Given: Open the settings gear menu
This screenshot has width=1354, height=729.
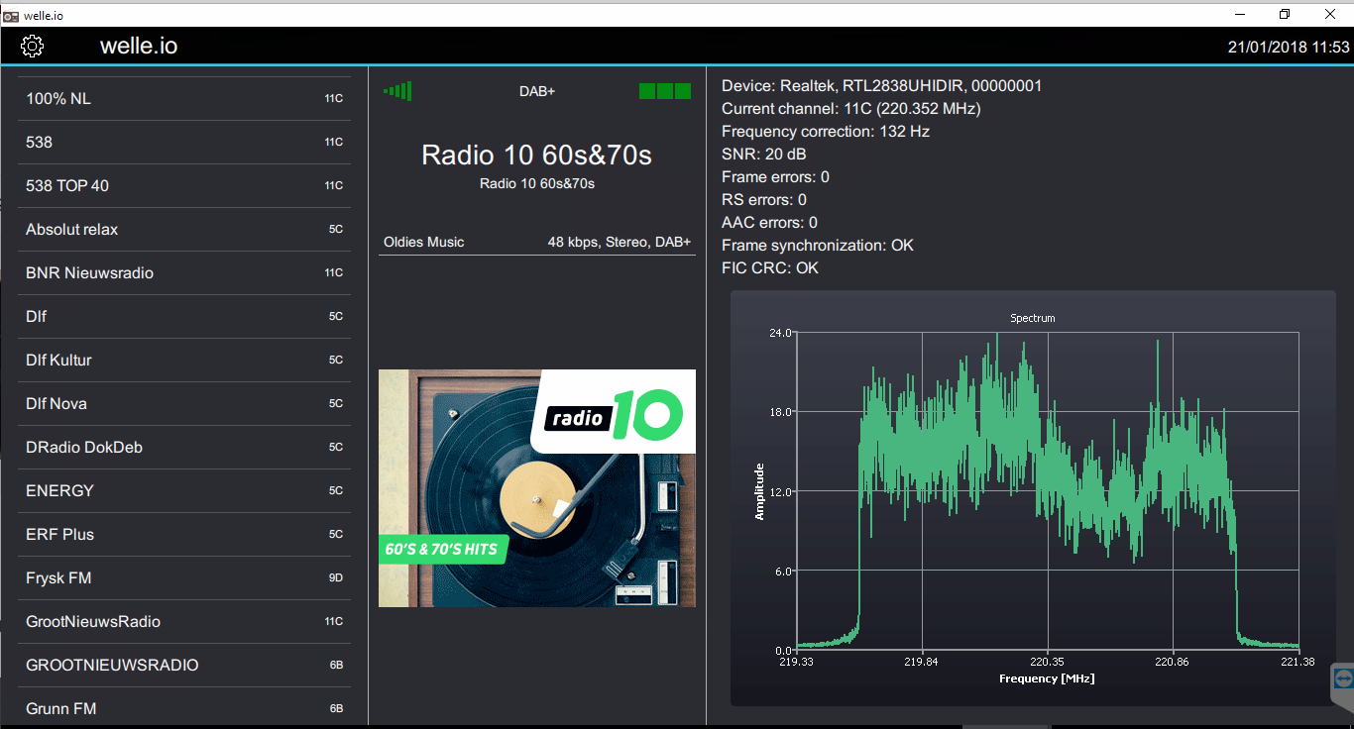Looking at the screenshot, I should pyautogui.click(x=32, y=46).
